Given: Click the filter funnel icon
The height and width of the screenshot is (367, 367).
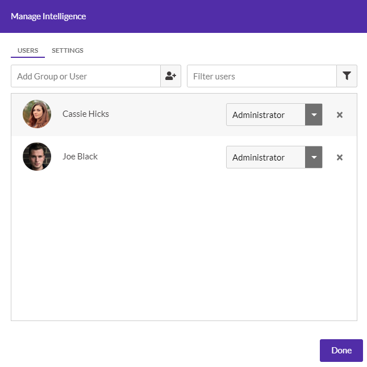Looking at the screenshot, I should [x=347, y=76].
